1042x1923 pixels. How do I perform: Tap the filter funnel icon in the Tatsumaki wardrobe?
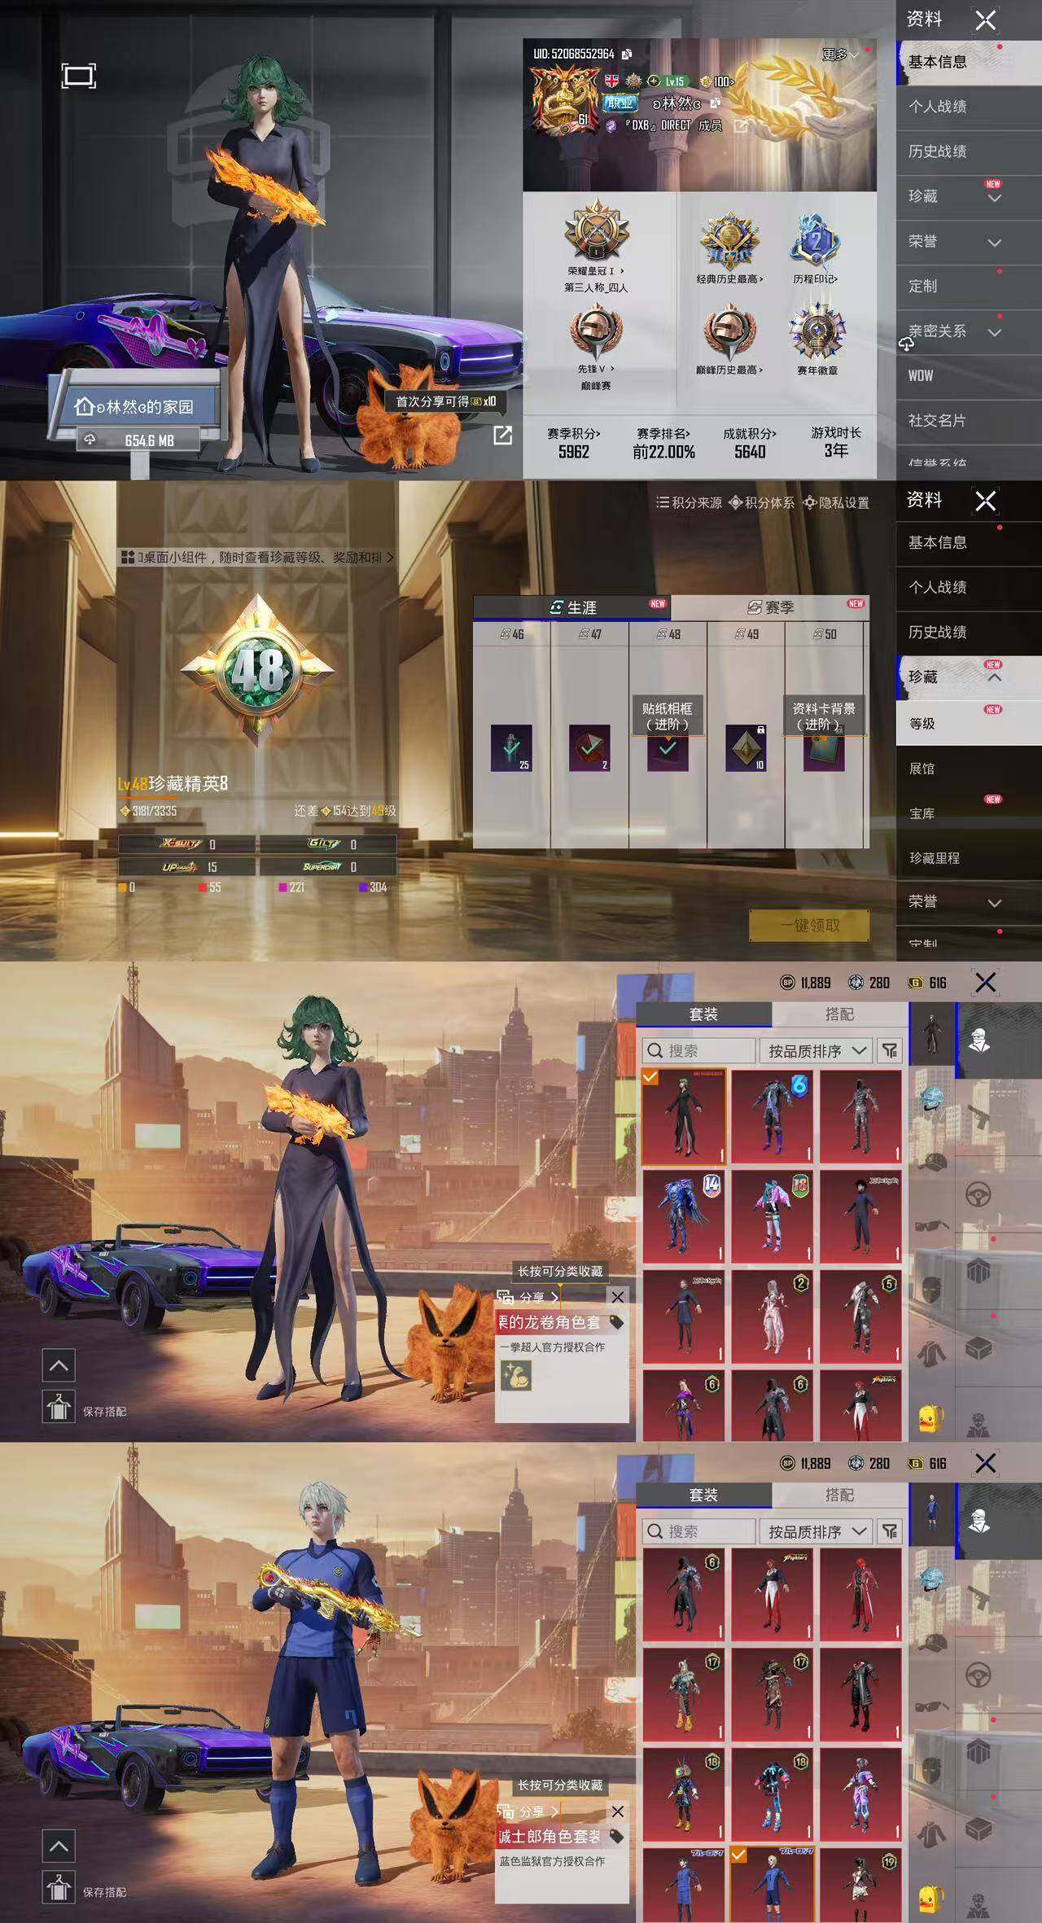[890, 1050]
